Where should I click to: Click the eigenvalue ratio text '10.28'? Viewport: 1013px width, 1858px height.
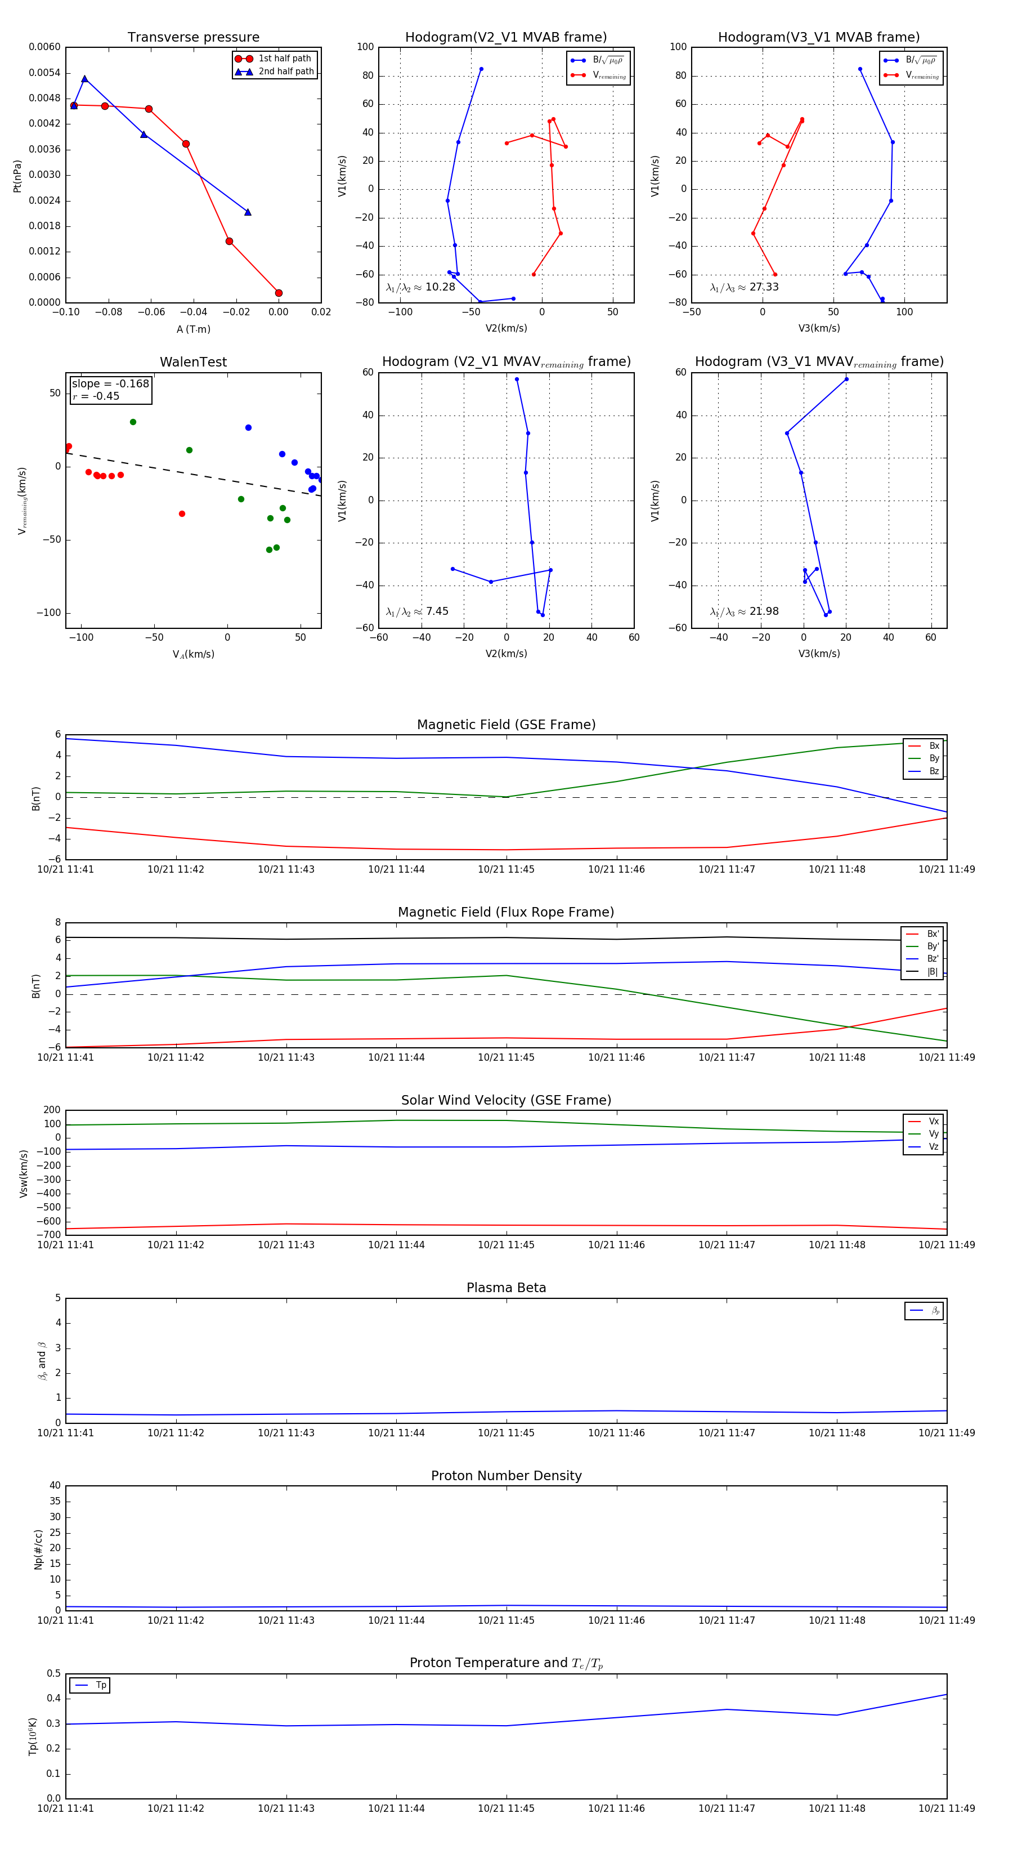click(441, 287)
